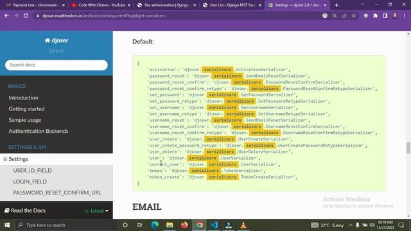Click the Windows taskbar search box
Image resolution: width=411 pixels, height=231 pixels.
click(x=66, y=225)
